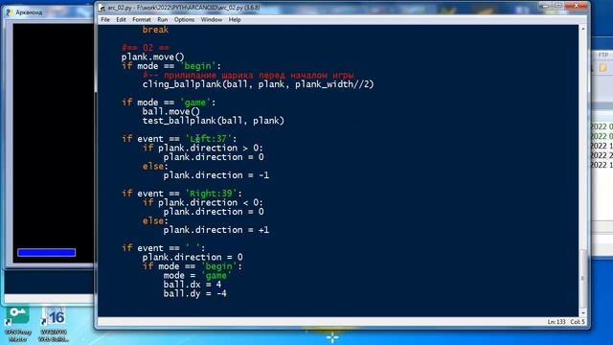Open the Edit menu
Image resolution: width=613 pixels, height=345 pixels.
[x=121, y=19]
